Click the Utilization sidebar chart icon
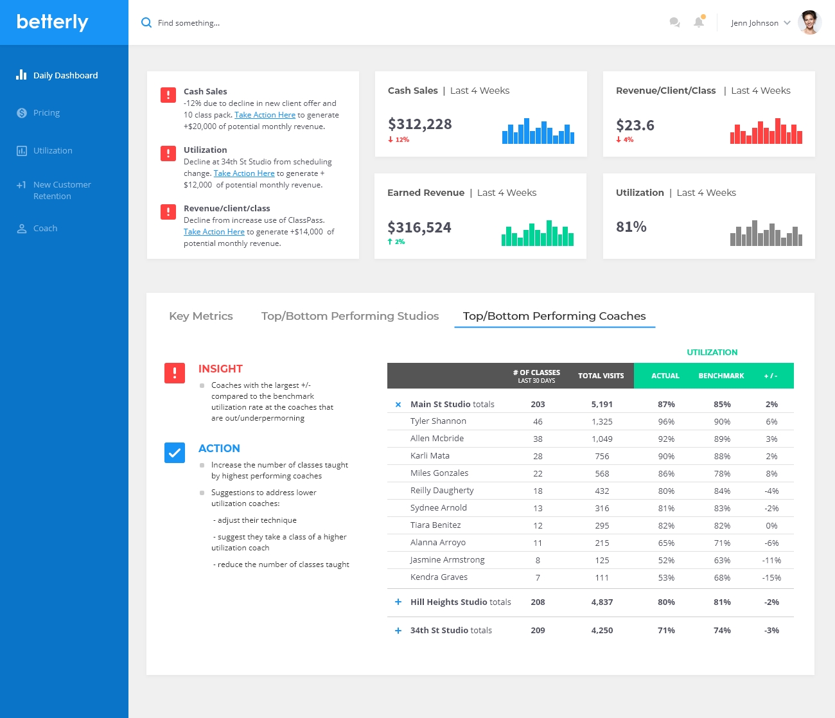 click(22, 151)
